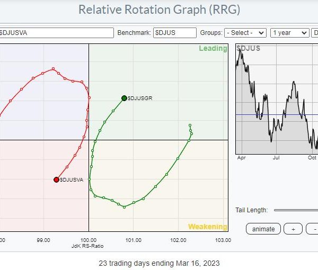Click the 101.00 axis value

pyautogui.click(x=134, y=240)
